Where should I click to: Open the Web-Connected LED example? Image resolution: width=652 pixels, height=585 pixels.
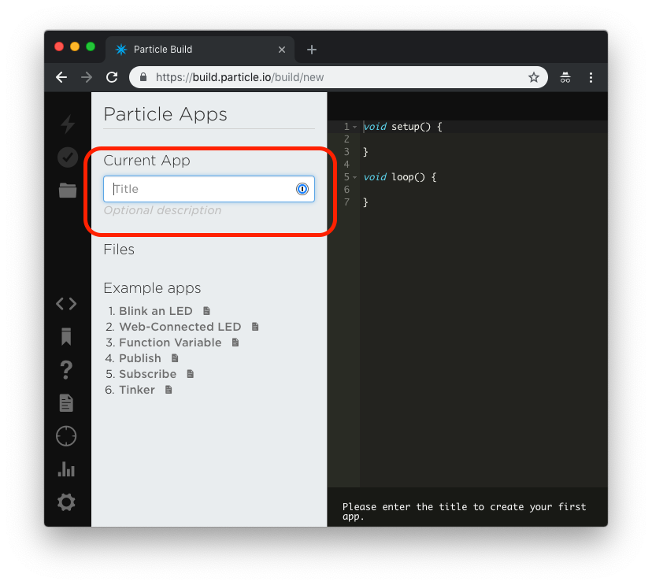(x=180, y=327)
